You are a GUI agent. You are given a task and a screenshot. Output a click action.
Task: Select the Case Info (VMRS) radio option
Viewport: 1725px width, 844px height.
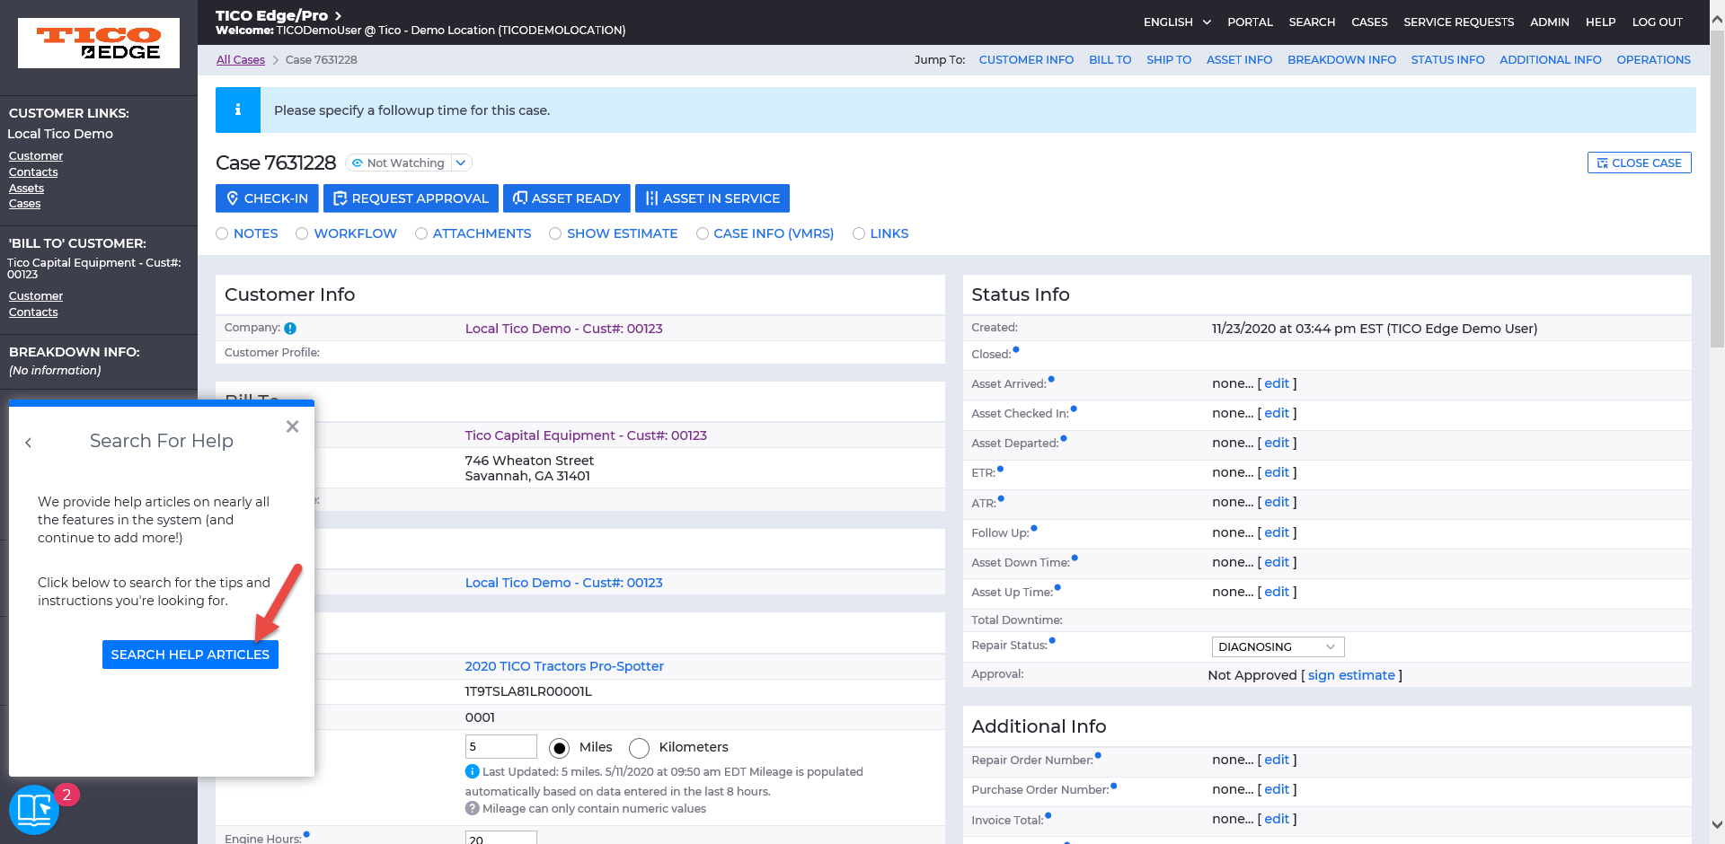tap(703, 233)
